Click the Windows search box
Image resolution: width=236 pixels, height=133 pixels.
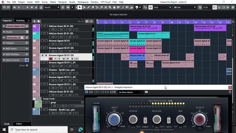coord(38,130)
